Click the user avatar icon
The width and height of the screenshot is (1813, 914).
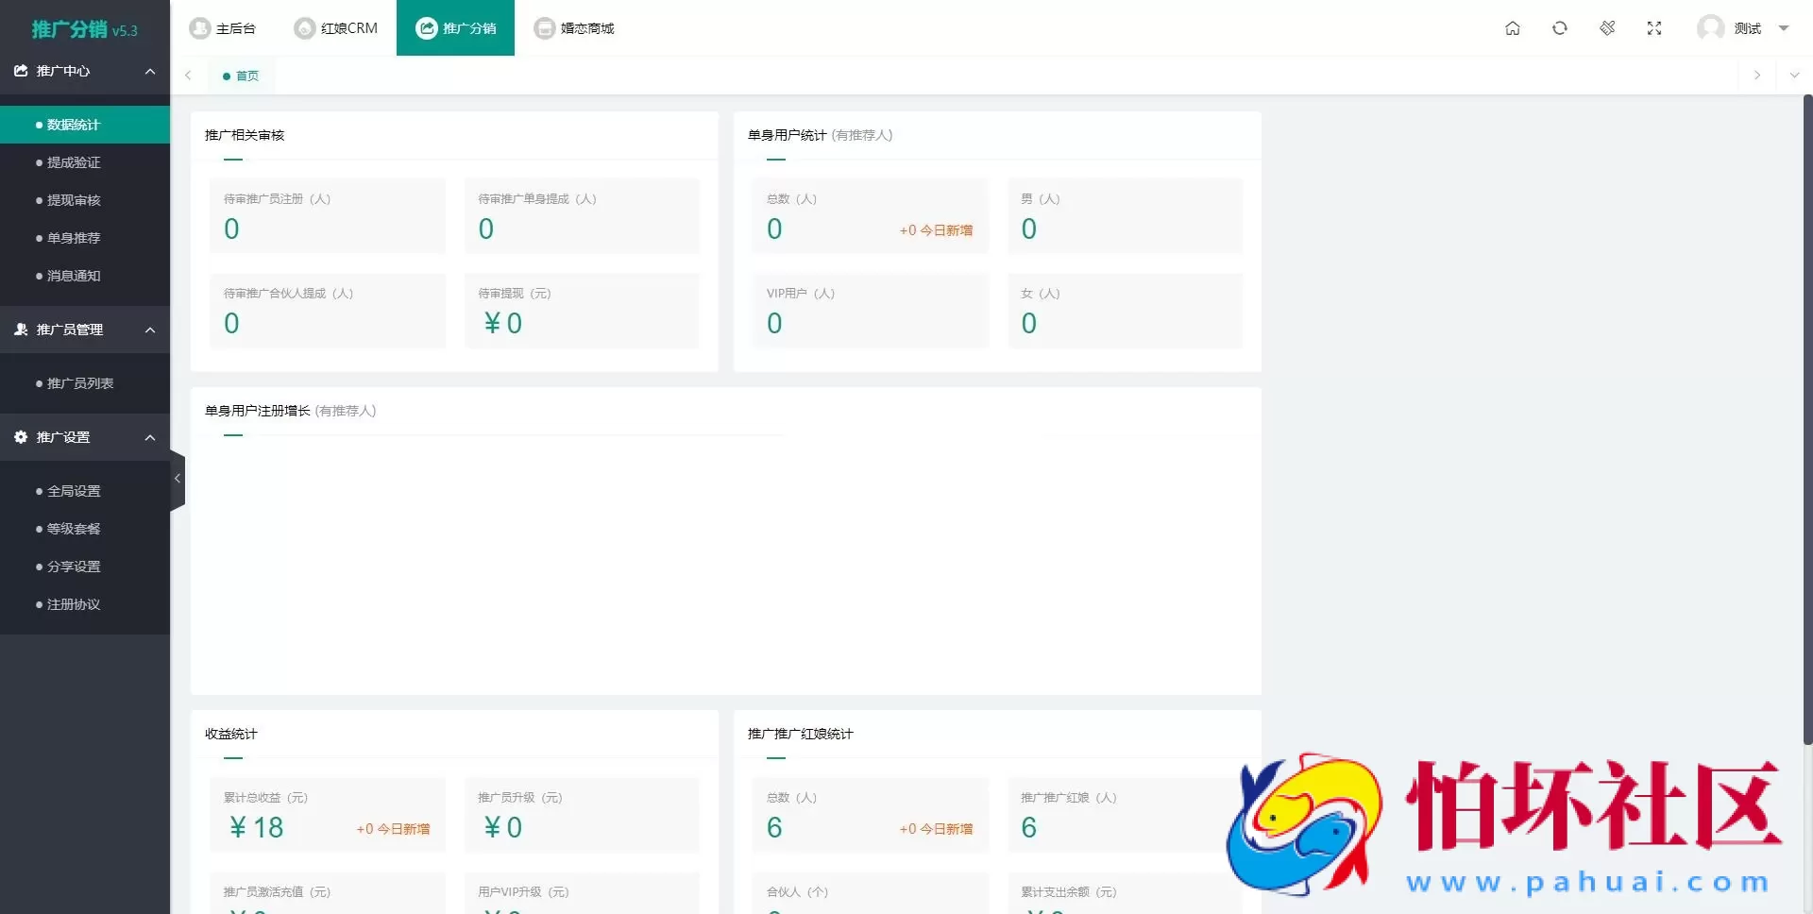[1710, 28]
